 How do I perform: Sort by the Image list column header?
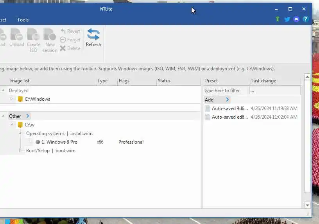[19, 81]
